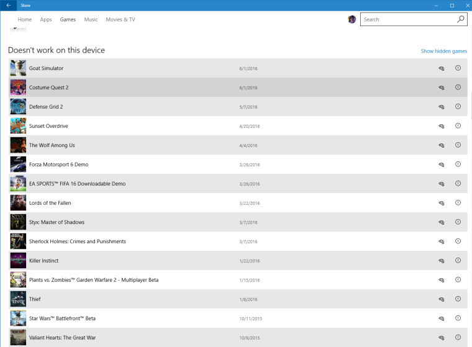472x347 pixels.
Task: Click the info icon for Costume Quest 2
Action: [x=458, y=88]
